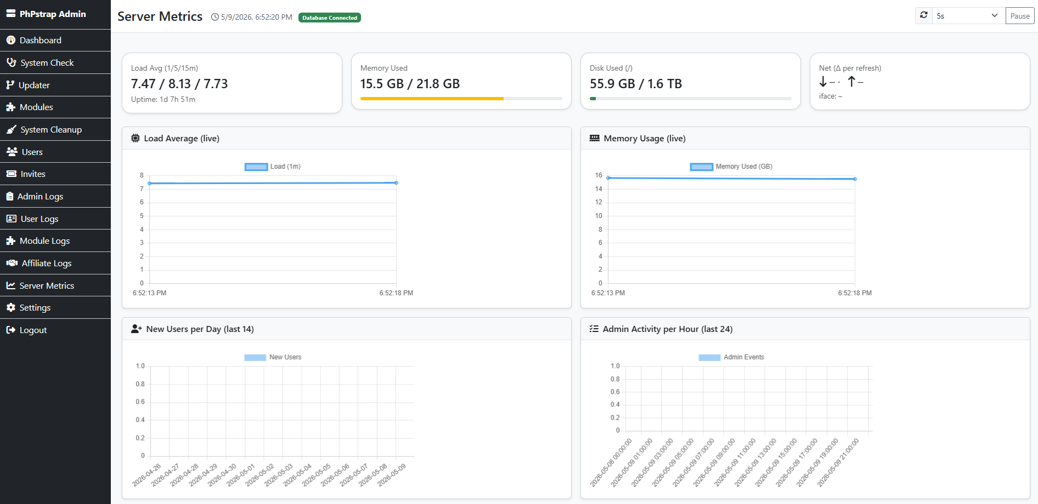Click the Disk Used progress bar
Image resolution: width=1038 pixels, height=504 pixels.
point(691,99)
